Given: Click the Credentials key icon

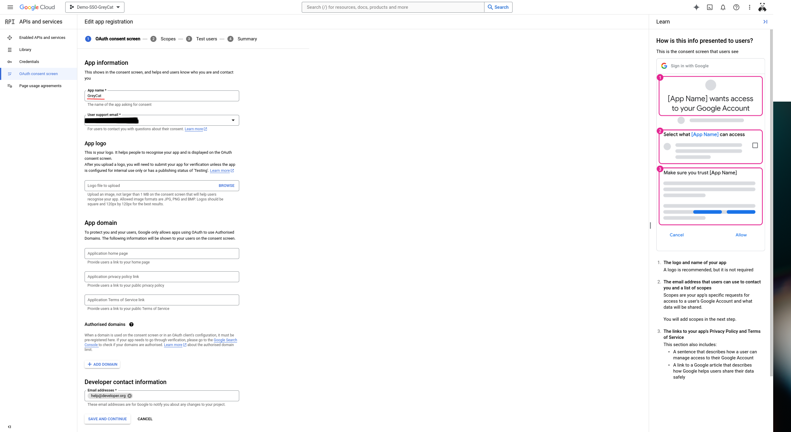Looking at the screenshot, I should (x=10, y=61).
